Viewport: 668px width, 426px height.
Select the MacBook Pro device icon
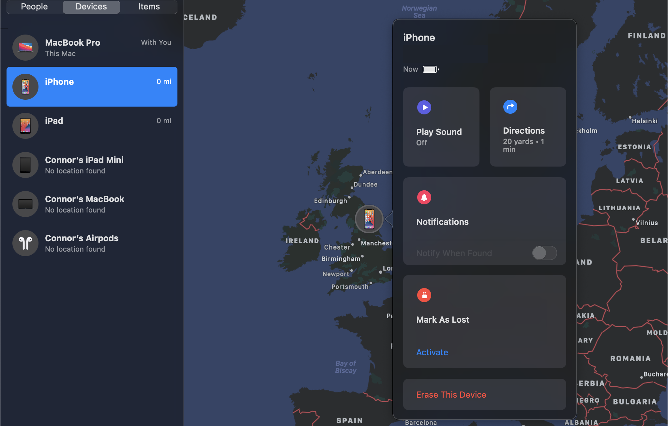(25, 47)
